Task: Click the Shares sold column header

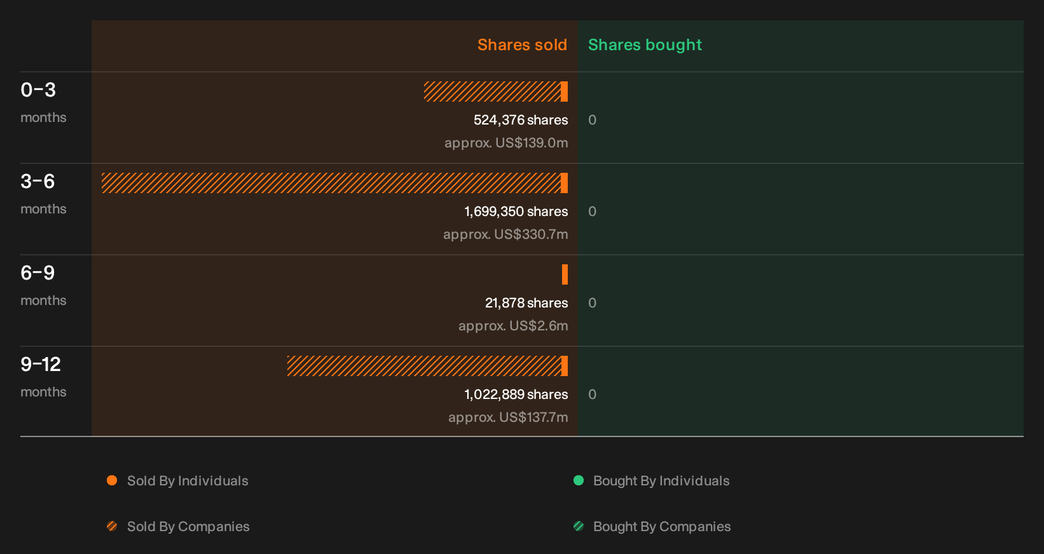Action: [522, 45]
